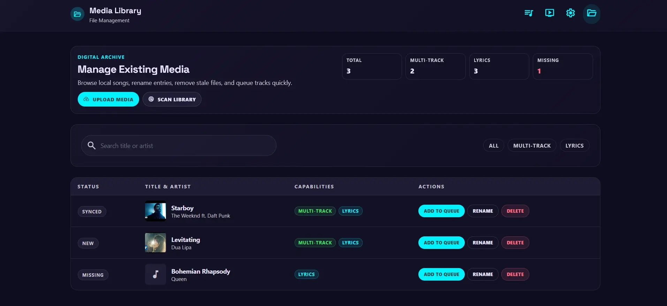Viewport: 667px width, 306px height.
Task: Focus the Search title or artist field
Action: coord(179,146)
